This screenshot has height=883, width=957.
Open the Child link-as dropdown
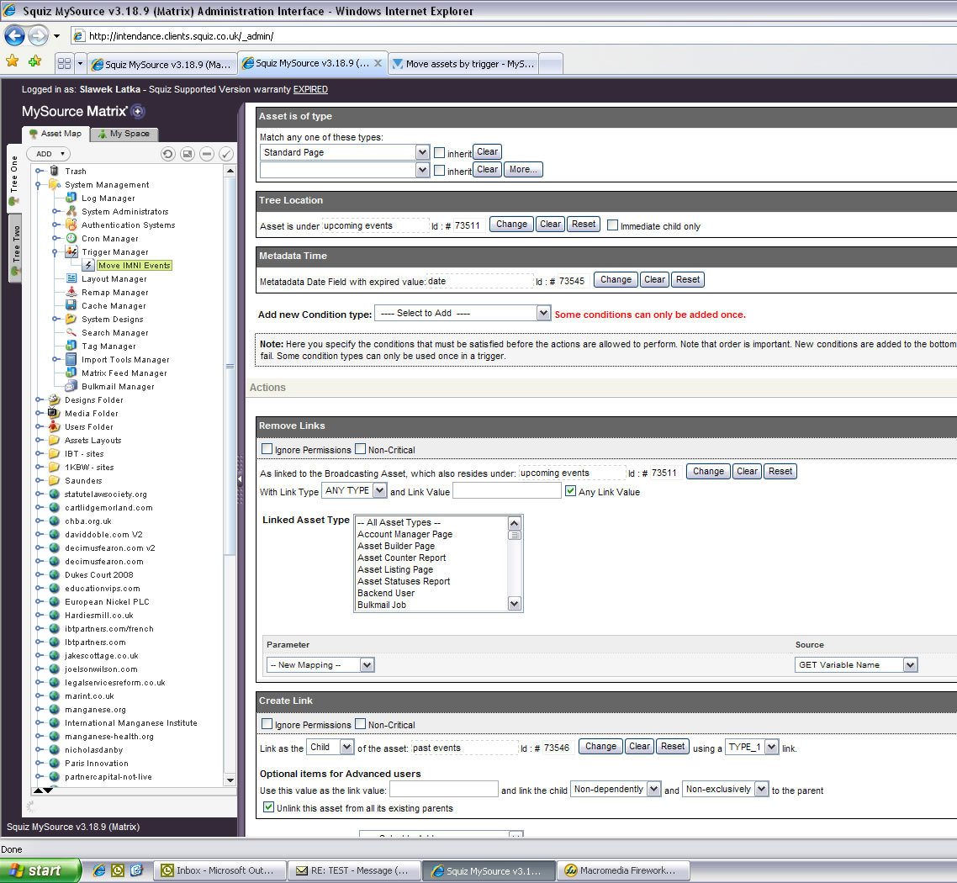coord(330,747)
